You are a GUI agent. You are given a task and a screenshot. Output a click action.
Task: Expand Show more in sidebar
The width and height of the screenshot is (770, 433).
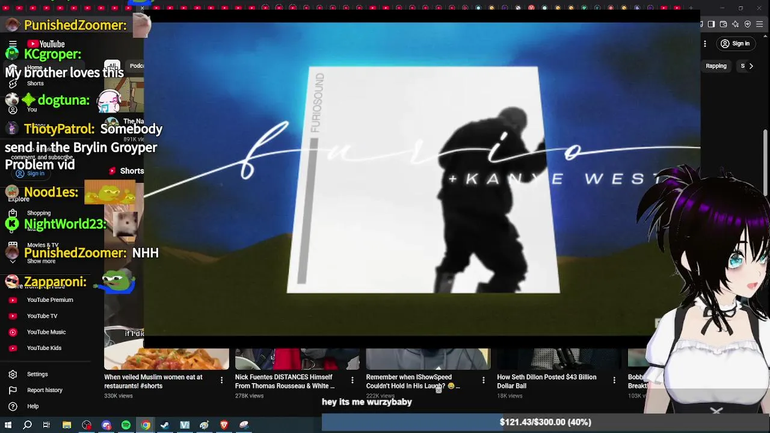pos(41,261)
